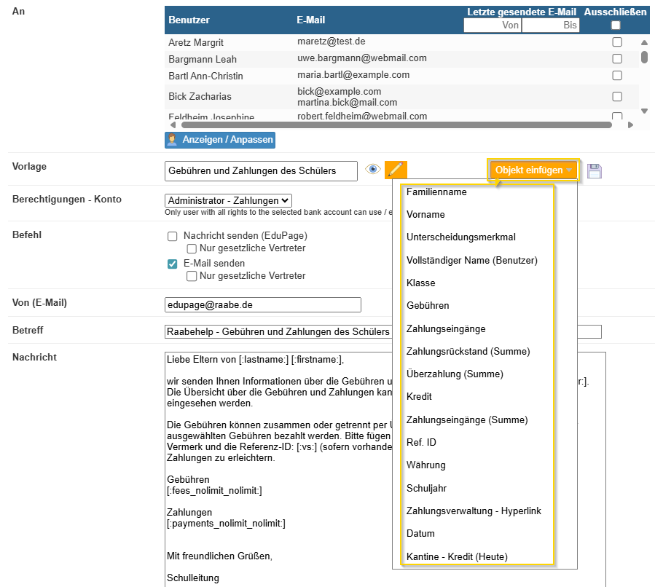Check Nur gesetzliche Vertreter under Nachricht senden

coord(192,249)
